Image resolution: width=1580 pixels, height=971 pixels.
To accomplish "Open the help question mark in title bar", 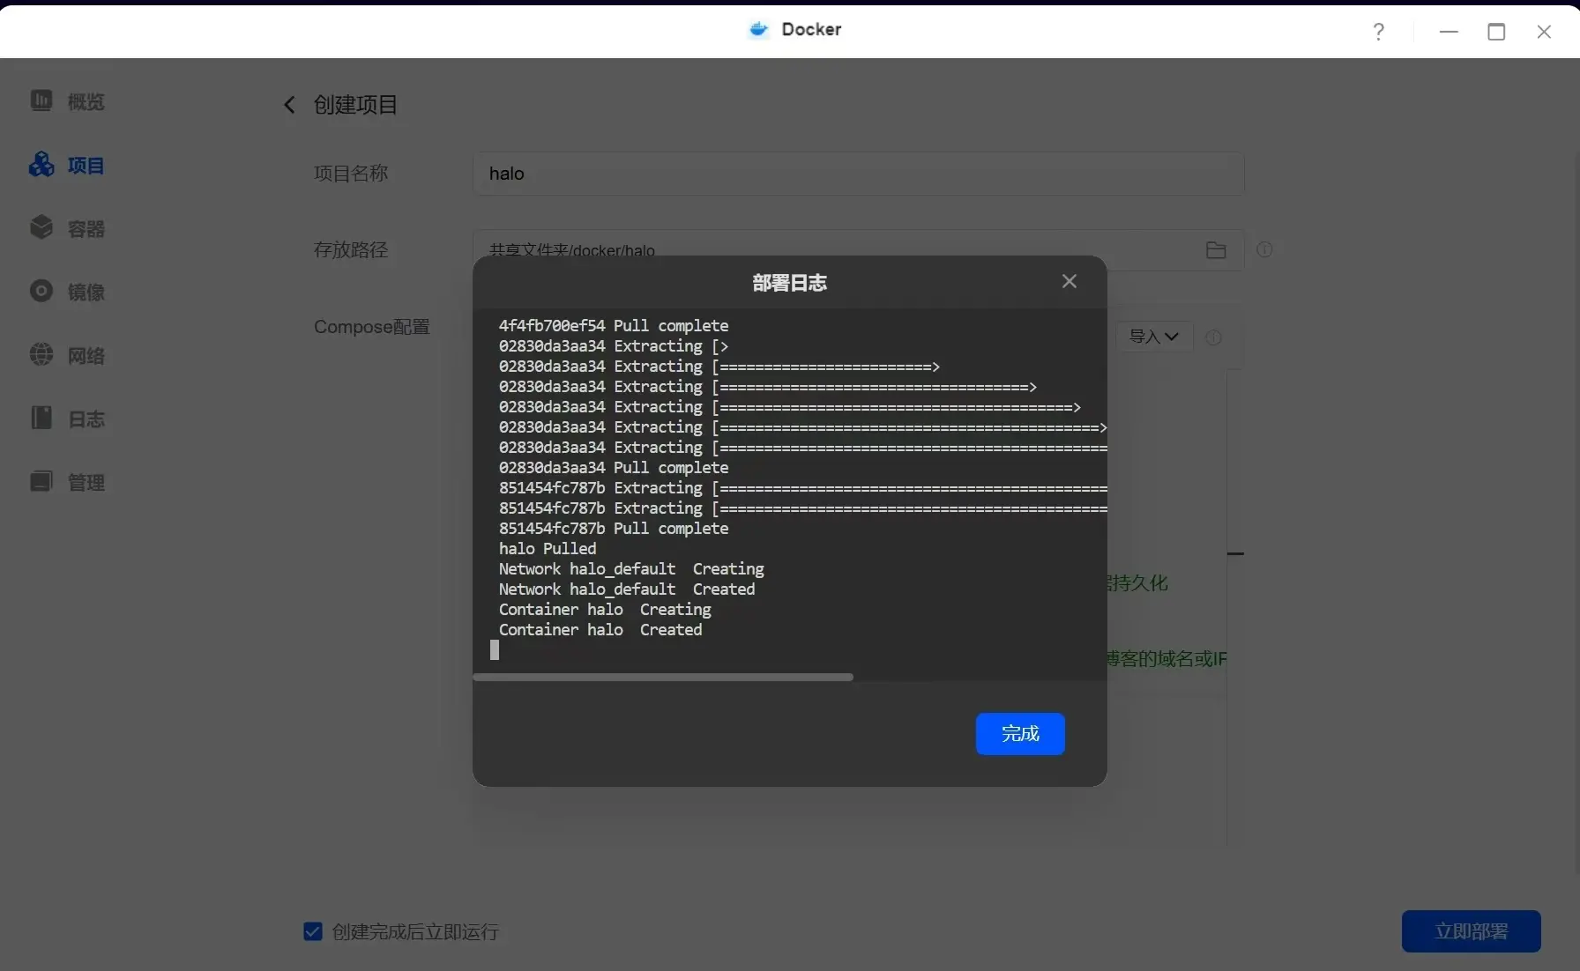I will point(1378,32).
